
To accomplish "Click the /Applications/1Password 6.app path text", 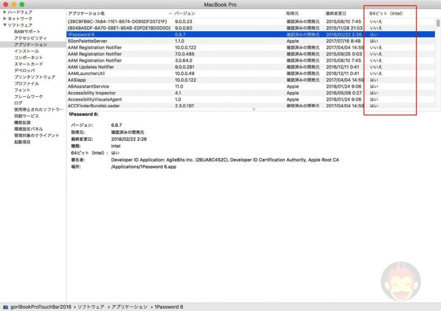I will pos(143,166).
